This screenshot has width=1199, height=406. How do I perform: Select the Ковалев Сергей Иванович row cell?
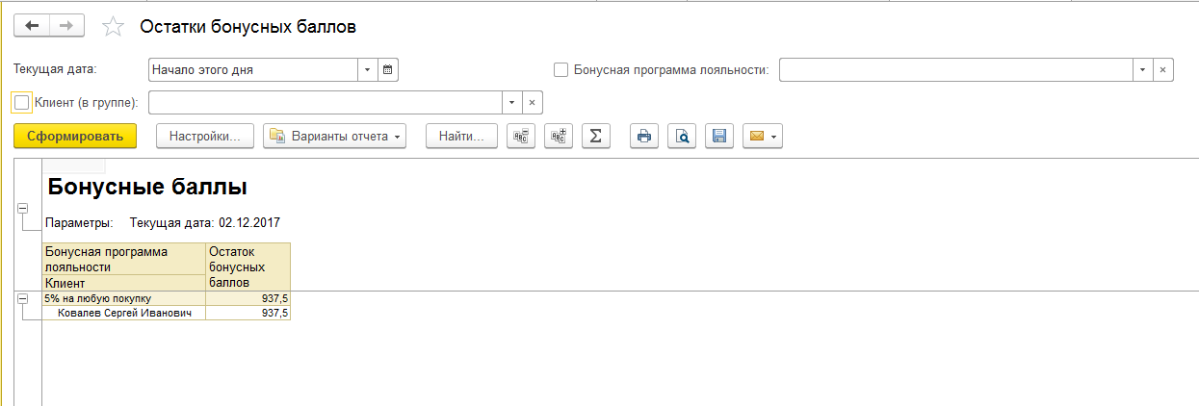point(125,314)
